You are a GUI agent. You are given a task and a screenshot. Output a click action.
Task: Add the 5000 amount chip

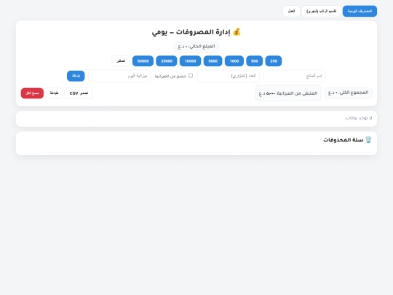213,61
